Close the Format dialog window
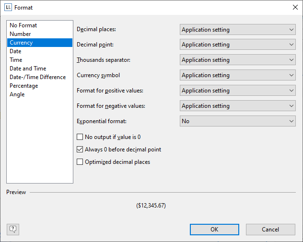Image resolution: width=303 pixels, height=242 pixels. point(294,8)
